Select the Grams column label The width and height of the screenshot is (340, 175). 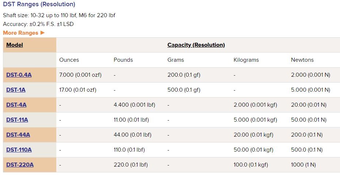click(175, 60)
